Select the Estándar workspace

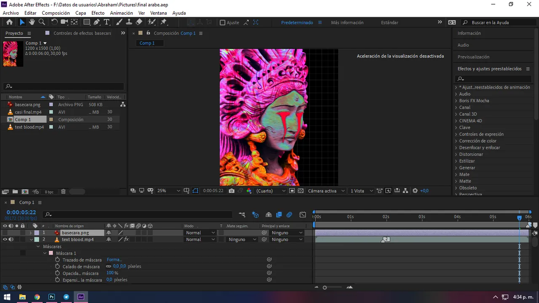(390, 23)
